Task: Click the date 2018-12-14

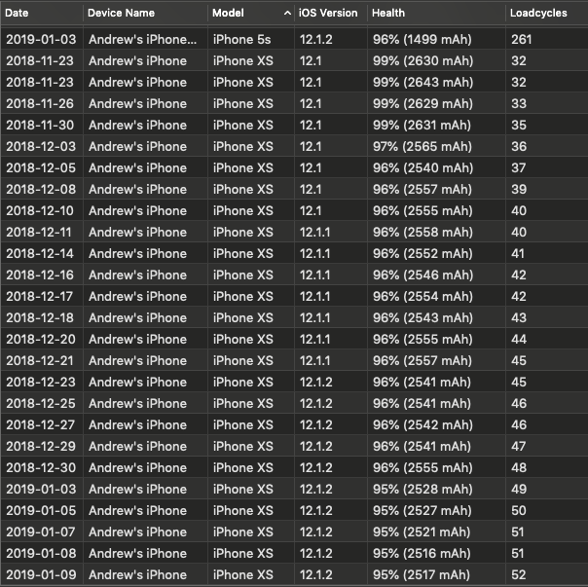Action: [40, 253]
